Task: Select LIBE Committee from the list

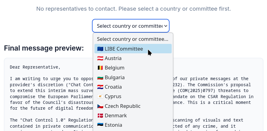Action: tap(124, 49)
